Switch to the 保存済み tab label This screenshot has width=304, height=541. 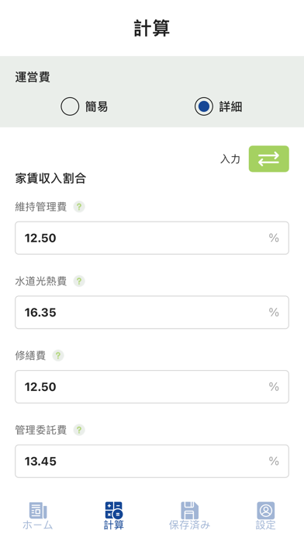190,525
